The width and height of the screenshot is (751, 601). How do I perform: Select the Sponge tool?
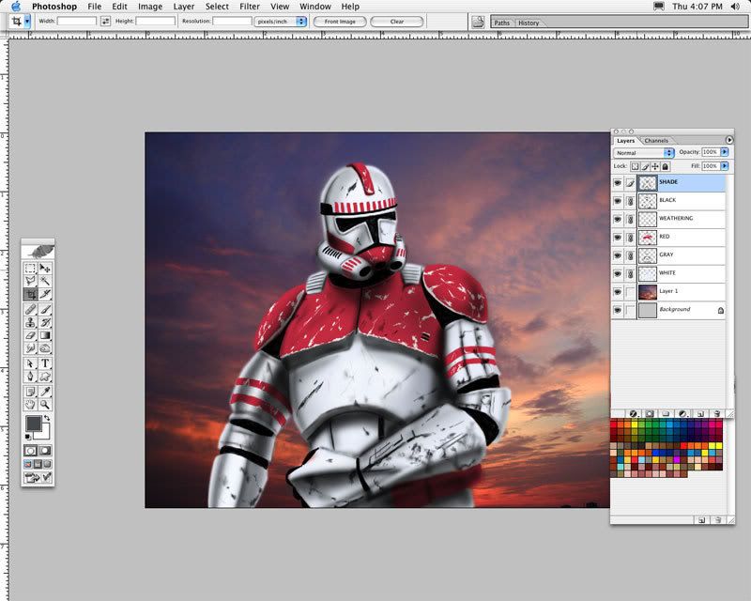click(45, 348)
